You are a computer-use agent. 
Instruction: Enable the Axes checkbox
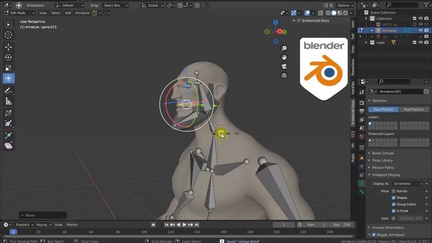coord(394,218)
